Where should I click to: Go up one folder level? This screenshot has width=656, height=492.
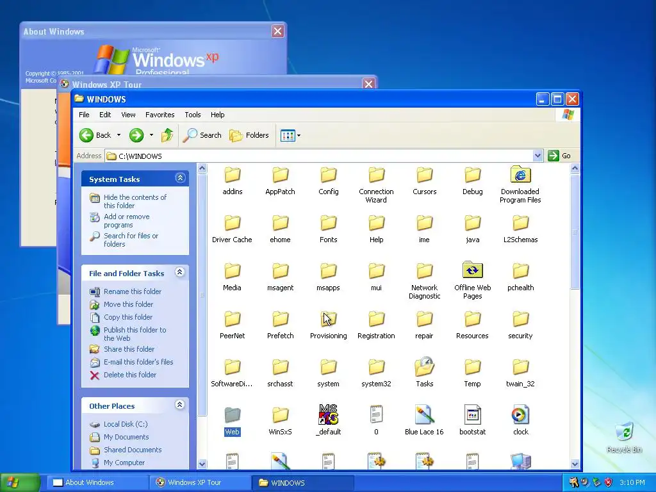click(167, 135)
